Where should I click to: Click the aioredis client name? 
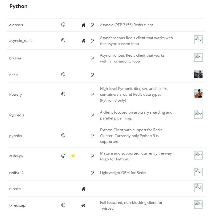point(16,25)
